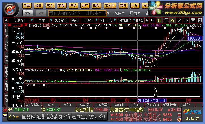Screen dimensions: 205x124
Task: Click the first info-mine star marker on the chart
Action: (48, 28)
